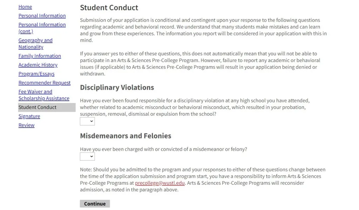Open the Review section
Viewport: 359px width, 210px height.
26,125
